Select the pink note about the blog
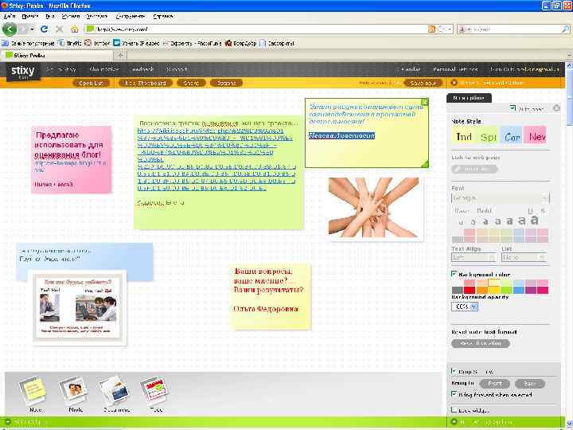 [x=72, y=159]
